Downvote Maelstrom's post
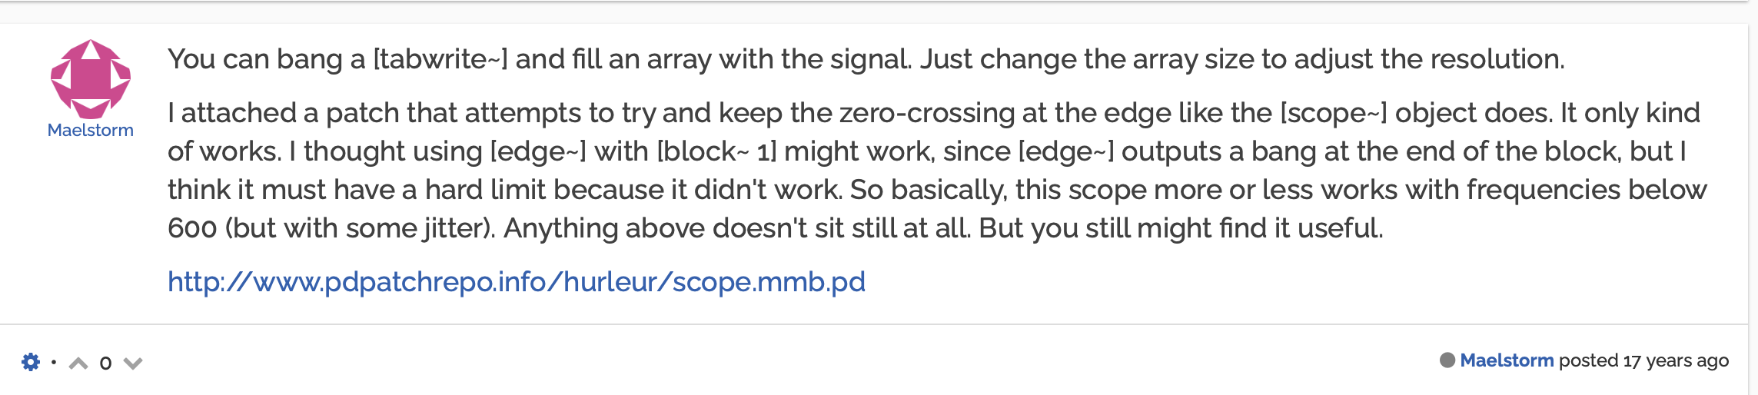The image size is (1758, 395). click(133, 363)
